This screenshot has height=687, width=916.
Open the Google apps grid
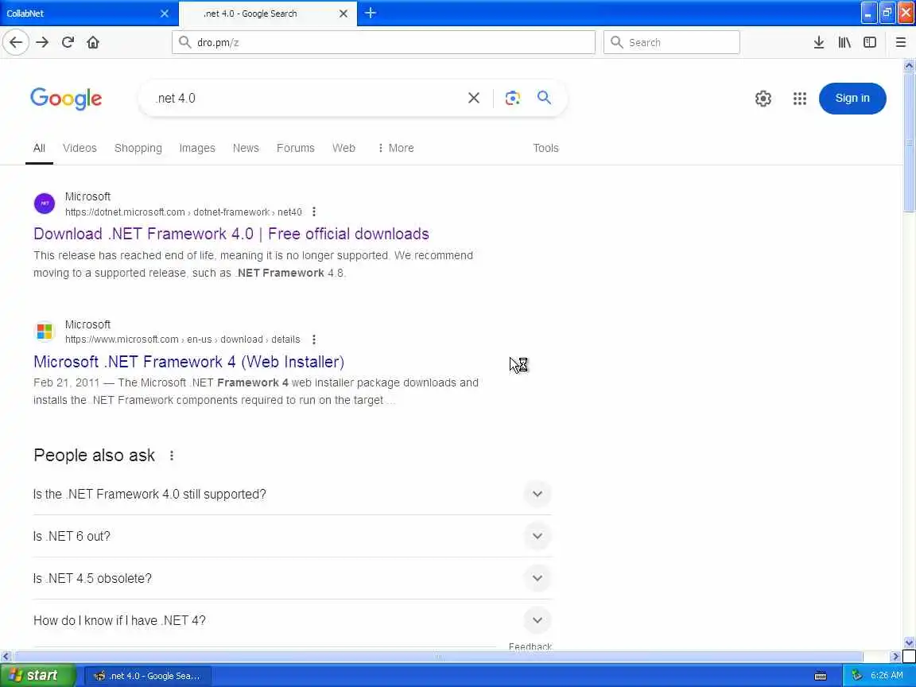800,98
